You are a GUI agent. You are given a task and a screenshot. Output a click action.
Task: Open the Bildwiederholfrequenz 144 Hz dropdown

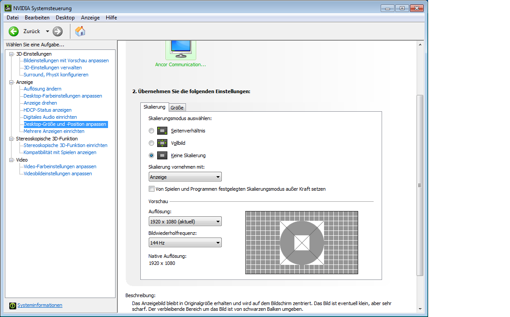point(185,243)
